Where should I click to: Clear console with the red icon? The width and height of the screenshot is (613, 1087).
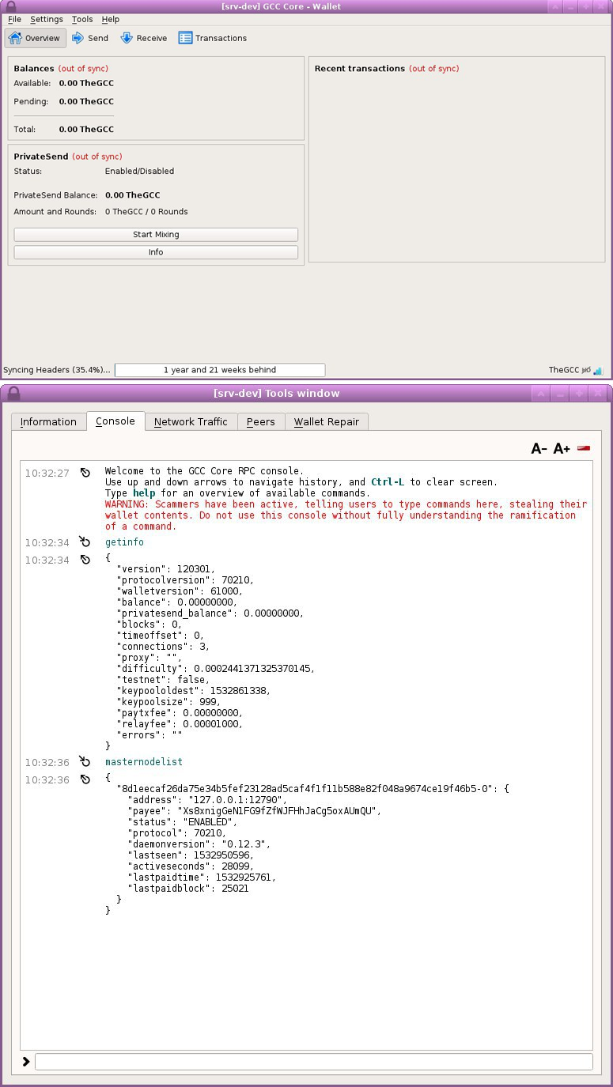tap(584, 448)
